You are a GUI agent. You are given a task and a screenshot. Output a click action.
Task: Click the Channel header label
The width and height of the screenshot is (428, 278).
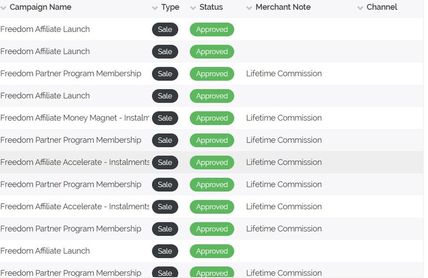[381, 7]
